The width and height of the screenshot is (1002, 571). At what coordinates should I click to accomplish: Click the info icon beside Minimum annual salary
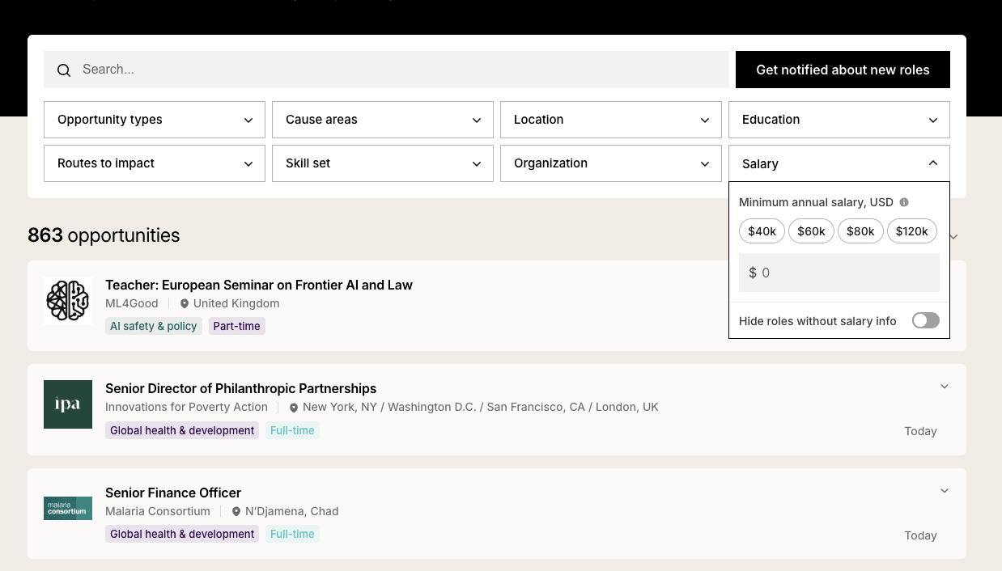click(904, 202)
